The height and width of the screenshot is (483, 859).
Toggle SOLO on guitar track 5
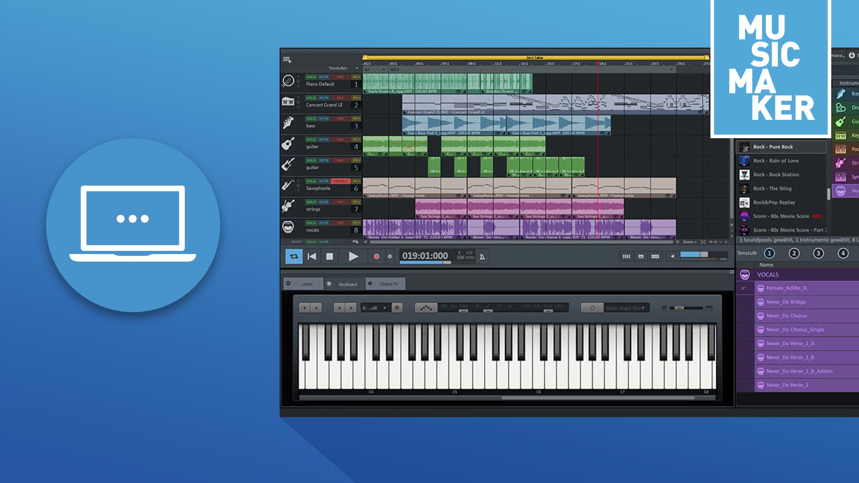(x=311, y=160)
